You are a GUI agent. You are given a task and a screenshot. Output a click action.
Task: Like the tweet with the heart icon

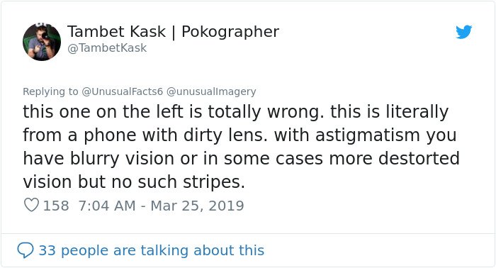31,205
